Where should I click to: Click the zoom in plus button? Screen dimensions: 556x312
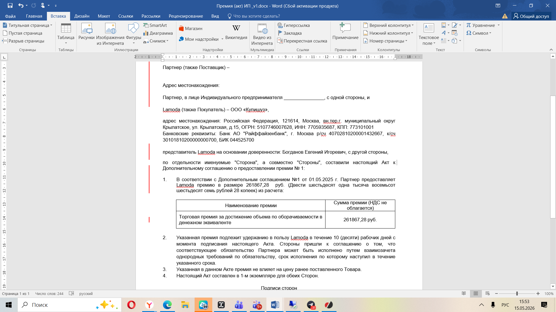pos(538,294)
